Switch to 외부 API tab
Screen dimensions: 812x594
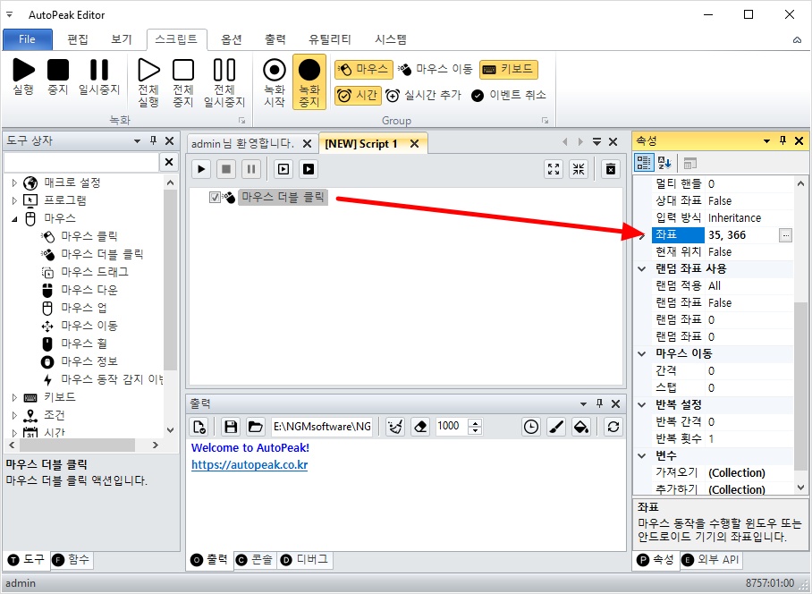point(711,560)
